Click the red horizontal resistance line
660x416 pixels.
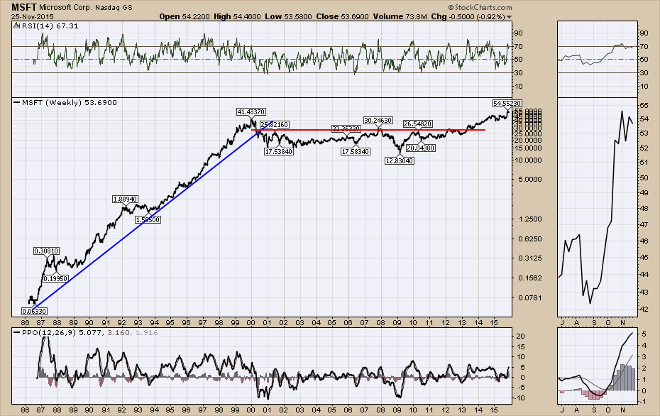[368, 130]
